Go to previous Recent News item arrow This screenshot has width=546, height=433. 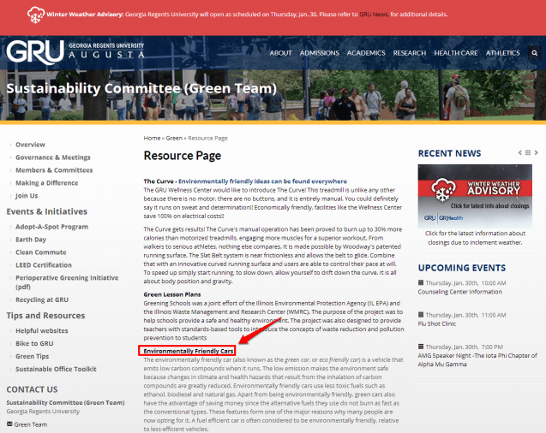click(x=519, y=152)
